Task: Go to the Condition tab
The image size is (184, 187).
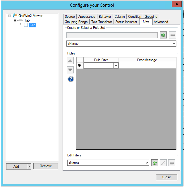Action: click(x=135, y=17)
